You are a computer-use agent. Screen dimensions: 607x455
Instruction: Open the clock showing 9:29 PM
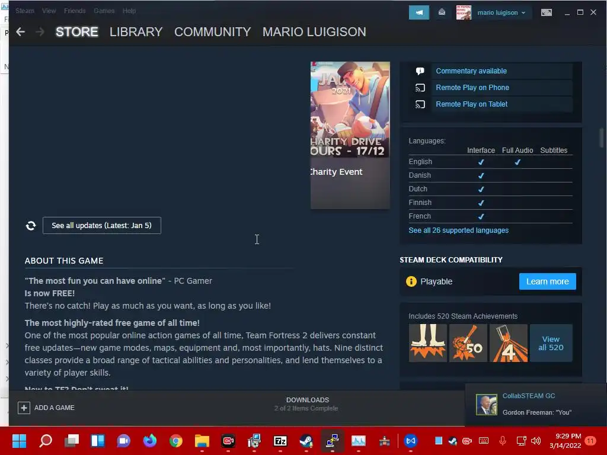click(x=565, y=441)
